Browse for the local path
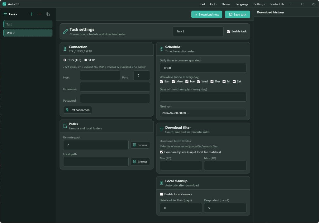 pyautogui.click(x=140, y=162)
